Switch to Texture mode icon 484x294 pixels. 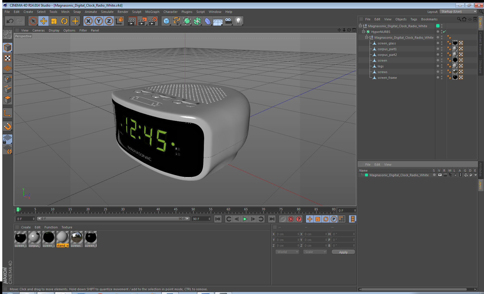pyautogui.click(x=7, y=58)
